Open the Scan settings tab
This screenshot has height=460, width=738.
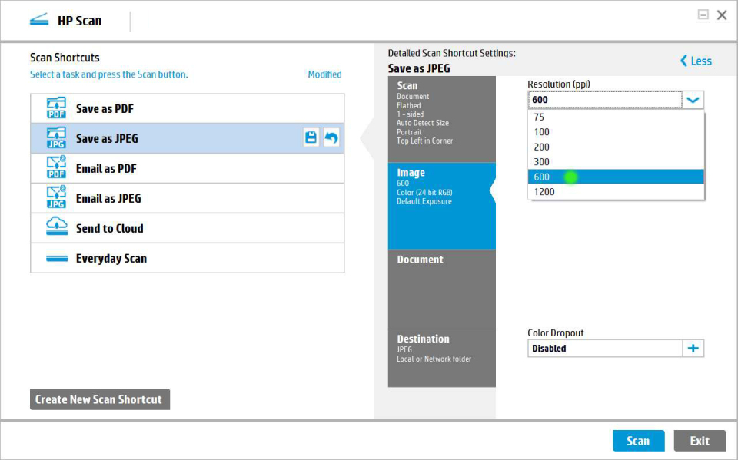click(x=441, y=119)
